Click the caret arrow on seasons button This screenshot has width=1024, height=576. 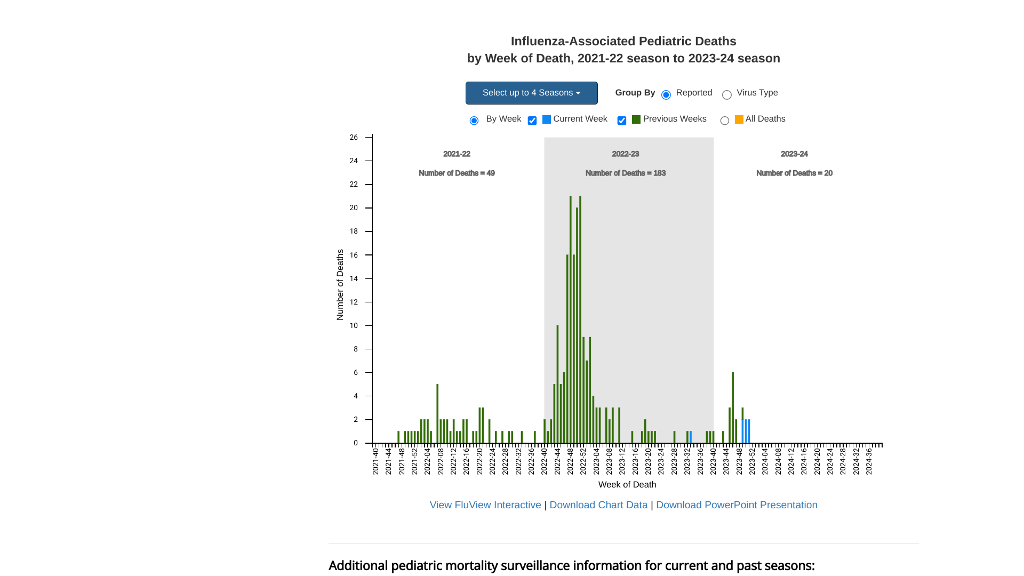pos(578,93)
